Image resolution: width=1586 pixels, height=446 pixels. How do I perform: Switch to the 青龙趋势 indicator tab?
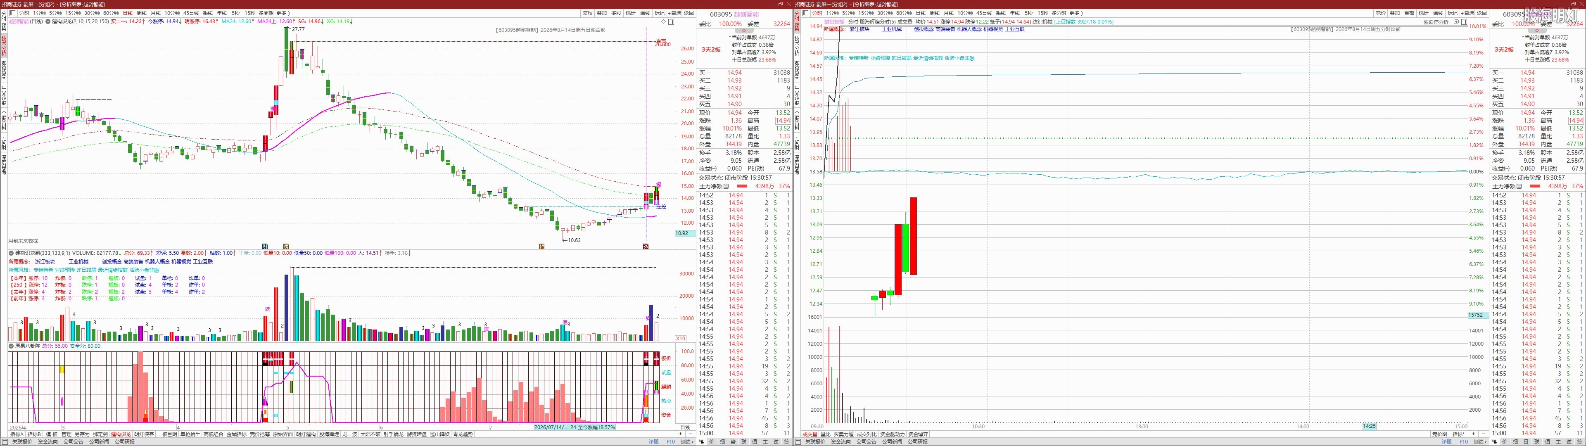coord(463,434)
